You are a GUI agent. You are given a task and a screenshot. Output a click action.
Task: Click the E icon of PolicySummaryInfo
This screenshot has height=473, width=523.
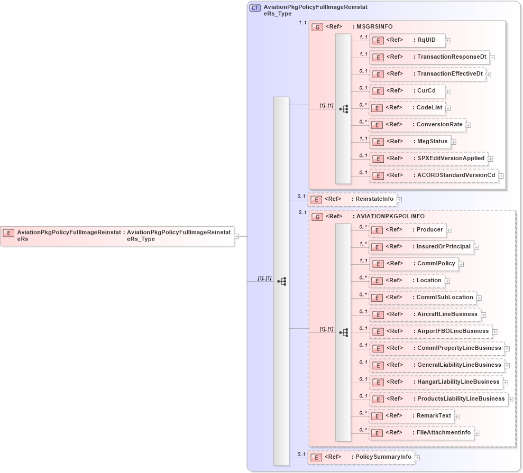pos(315,457)
